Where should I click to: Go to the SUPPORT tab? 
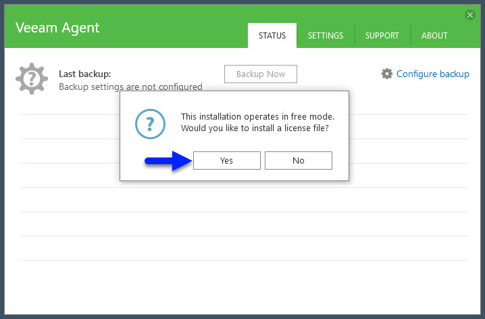click(382, 36)
